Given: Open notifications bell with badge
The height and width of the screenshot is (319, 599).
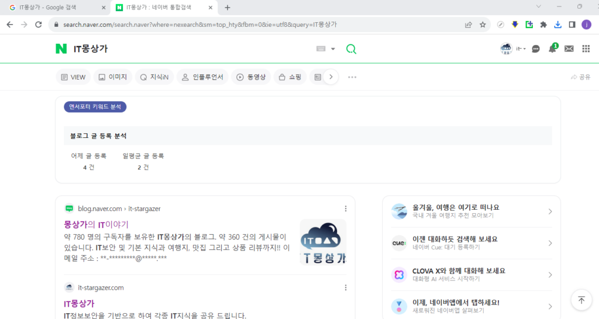Looking at the screenshot, I should tap(553, 48).
